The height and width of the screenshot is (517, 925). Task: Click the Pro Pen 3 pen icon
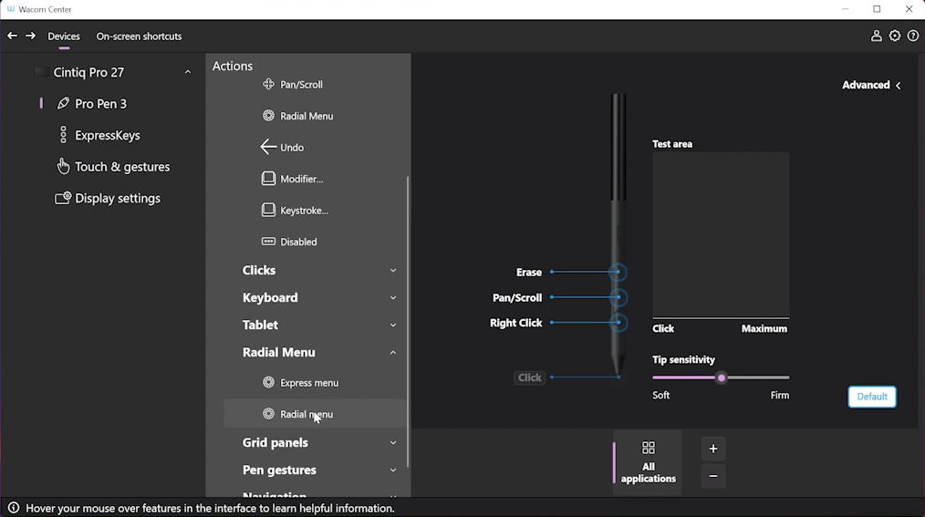[63, 104]
